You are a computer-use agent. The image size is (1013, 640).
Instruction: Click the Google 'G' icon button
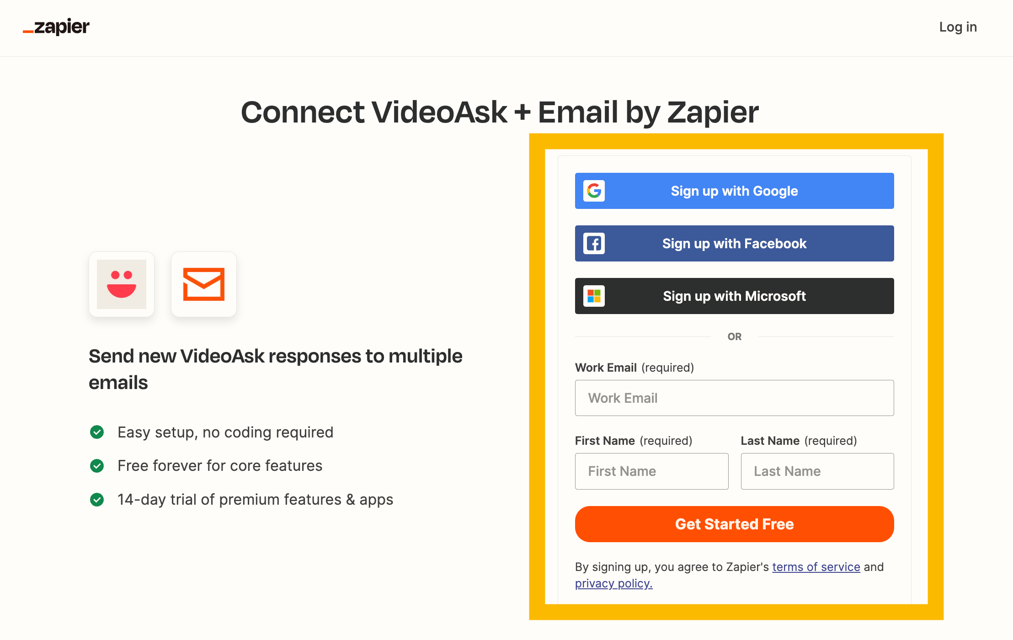pyautogui.click(x=593, y=191)
